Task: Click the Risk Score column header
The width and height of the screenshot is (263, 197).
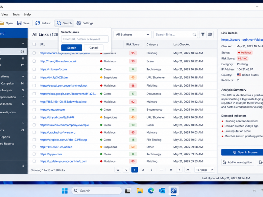Action: pos(133,44)
